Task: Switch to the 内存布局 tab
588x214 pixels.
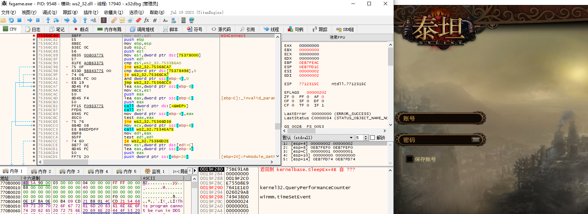Action: (x=109, y=29)
